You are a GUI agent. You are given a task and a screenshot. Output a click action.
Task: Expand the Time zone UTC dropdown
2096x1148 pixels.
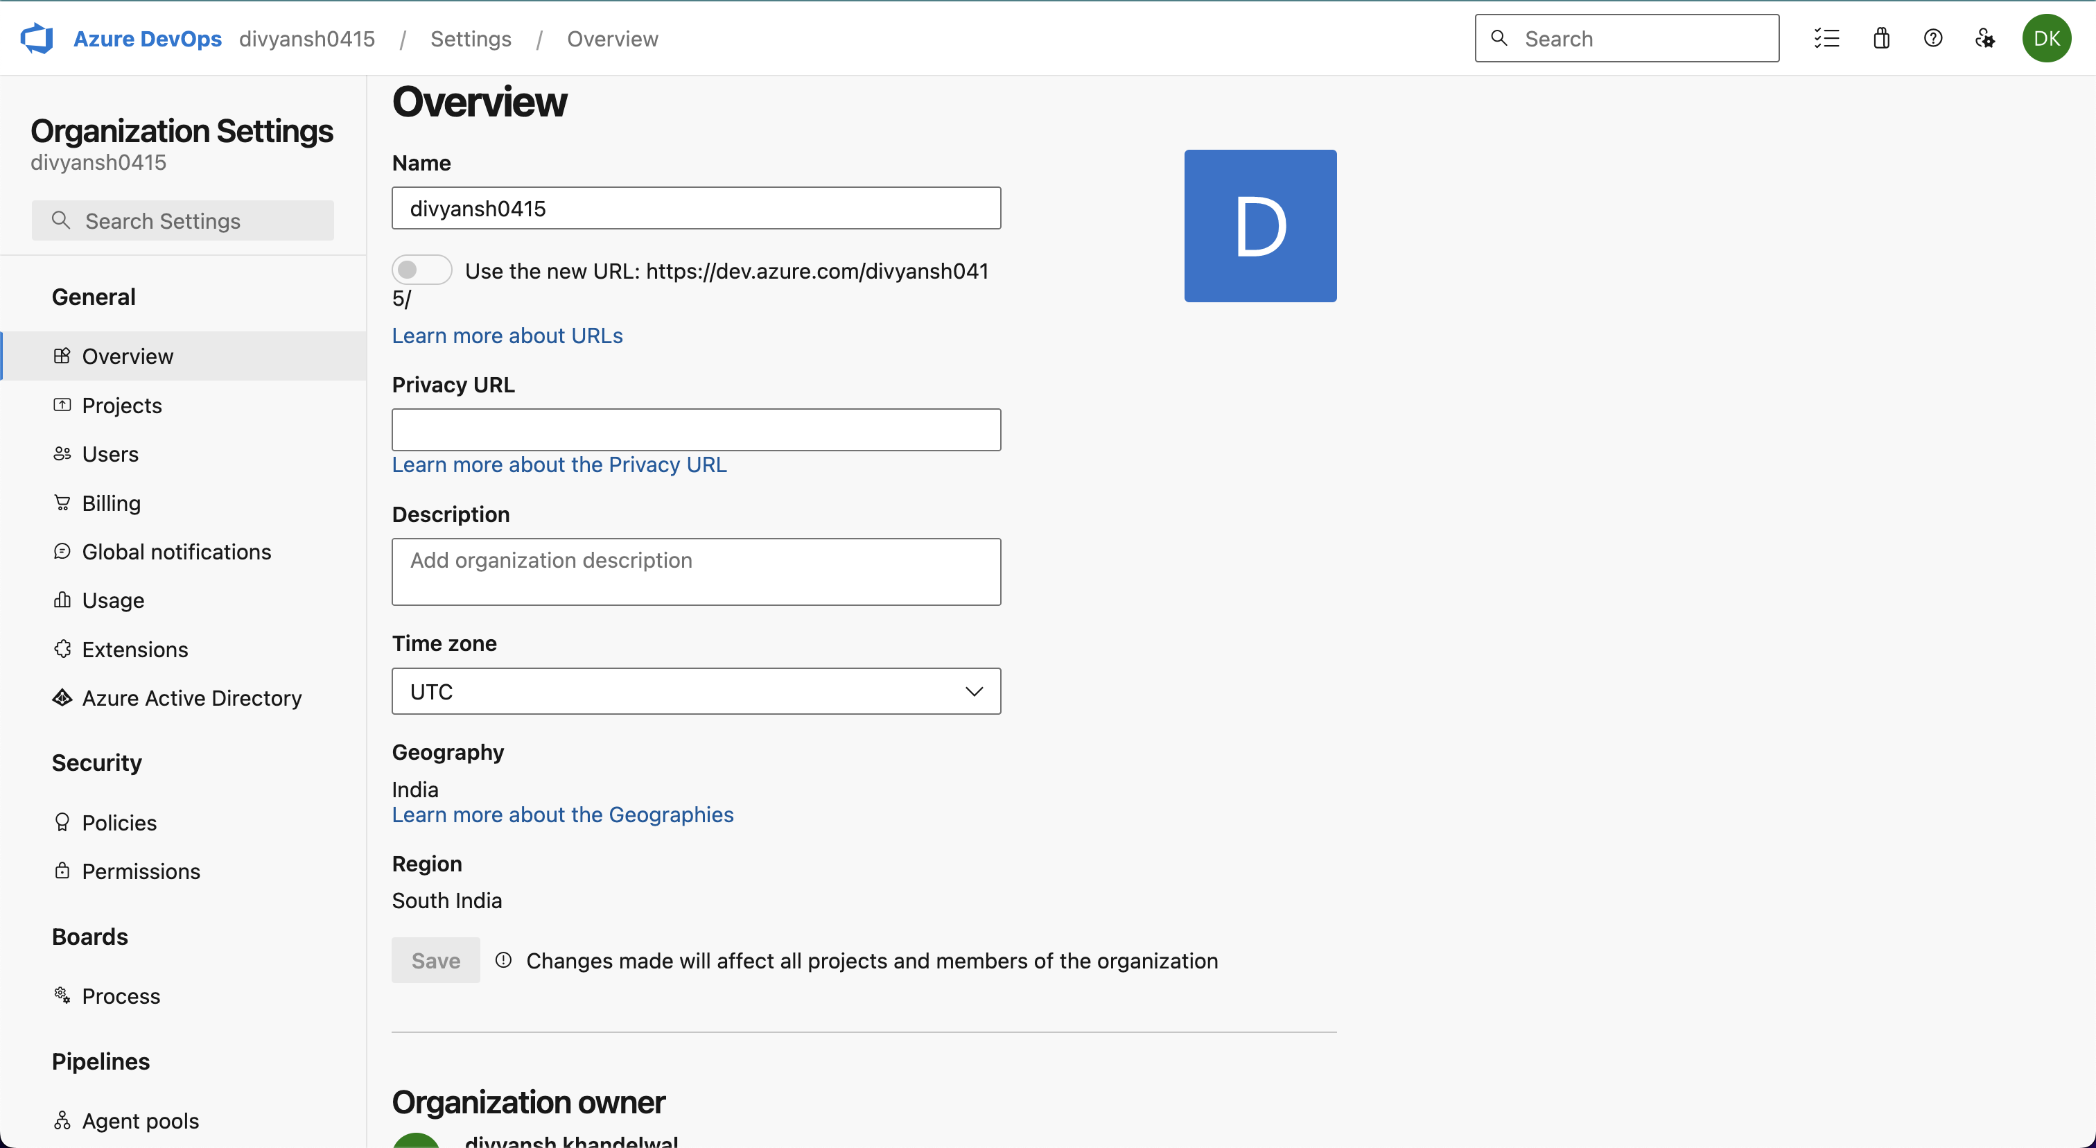(x=696, y=692)
